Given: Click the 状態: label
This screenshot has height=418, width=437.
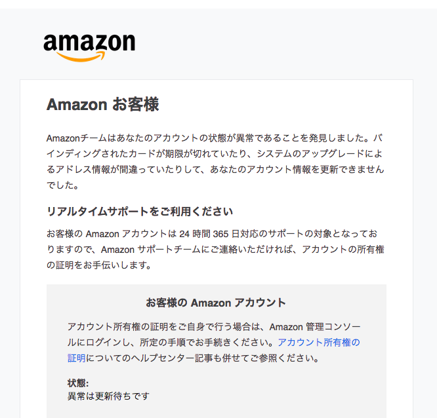Looking at the screenshot, I should (78, 383).
